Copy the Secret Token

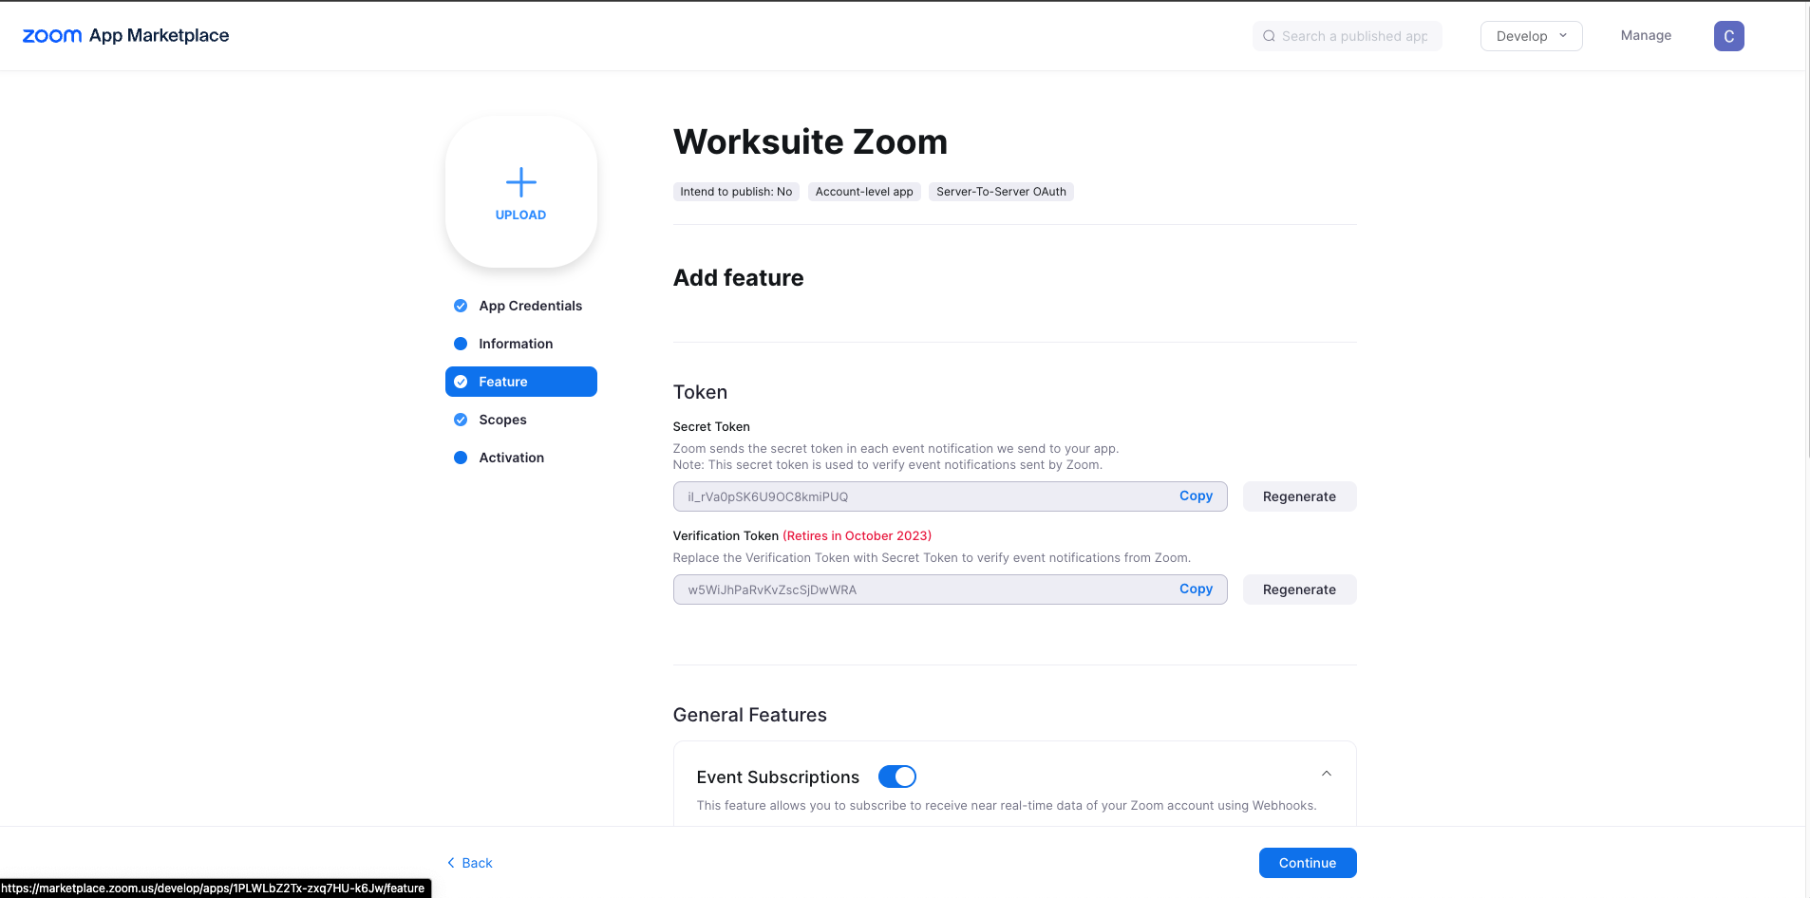click(1196, 496)
